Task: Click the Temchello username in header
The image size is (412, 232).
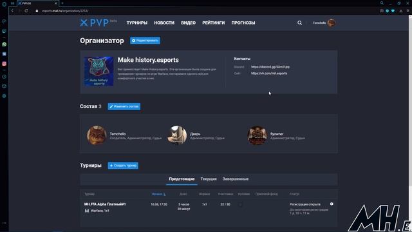Action: (319, 23)
